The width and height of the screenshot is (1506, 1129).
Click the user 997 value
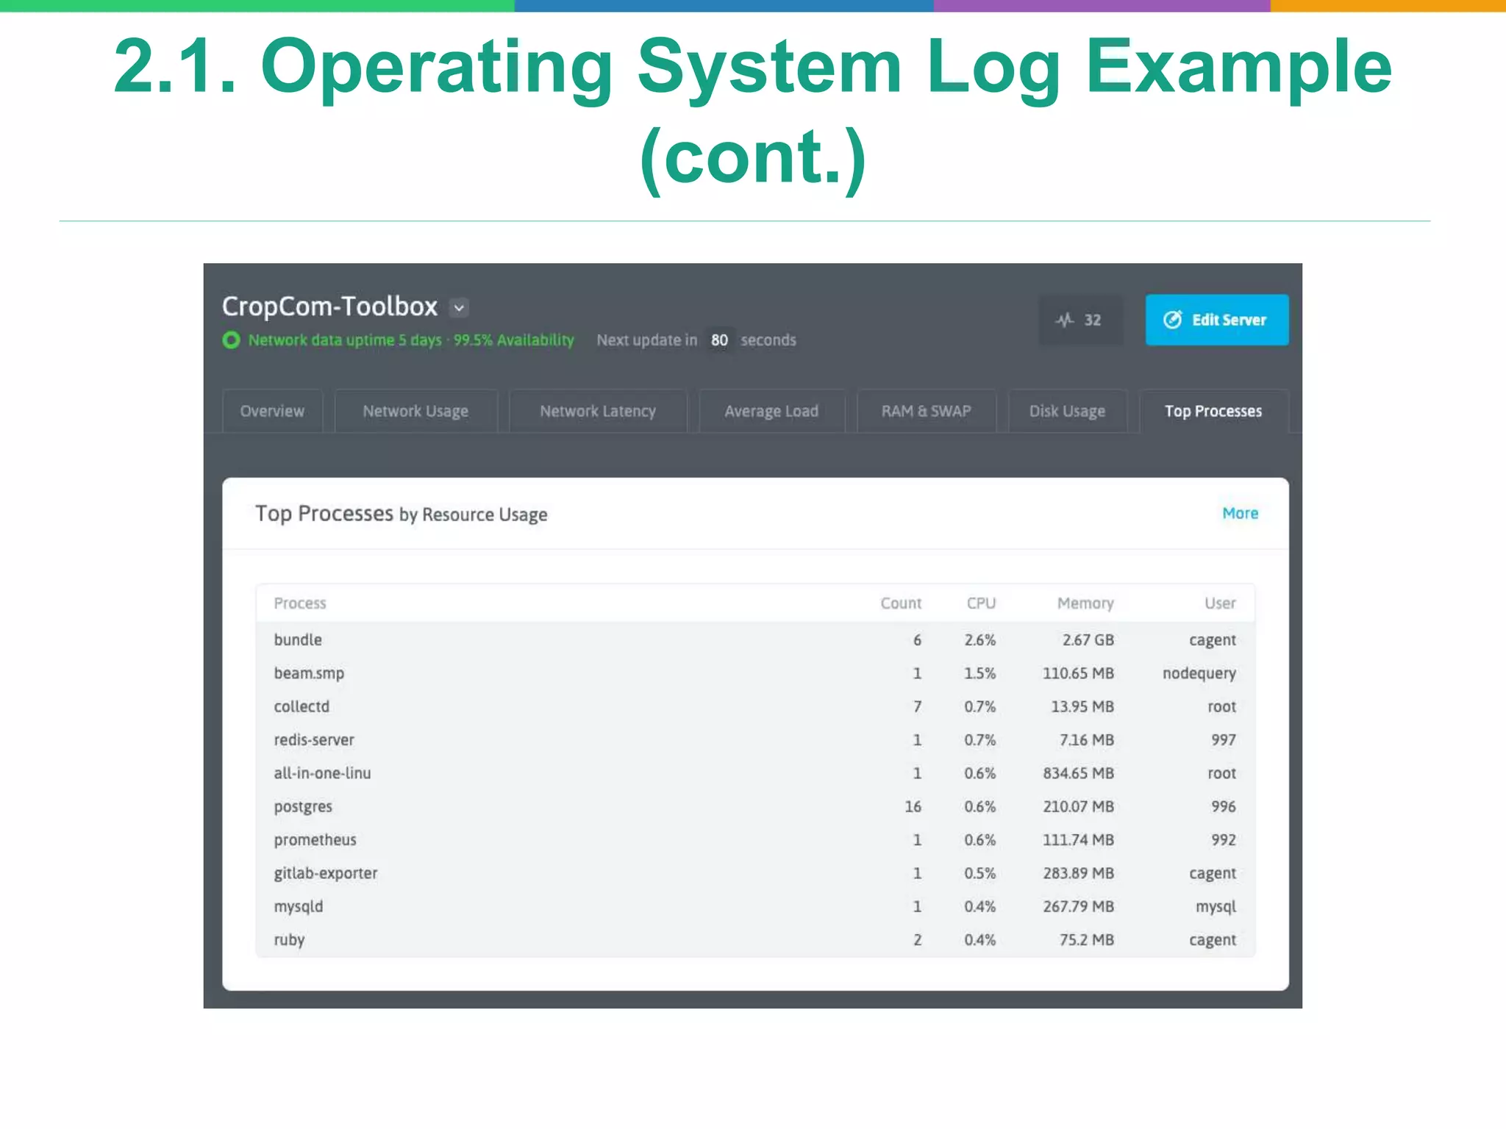point(1224,739)
